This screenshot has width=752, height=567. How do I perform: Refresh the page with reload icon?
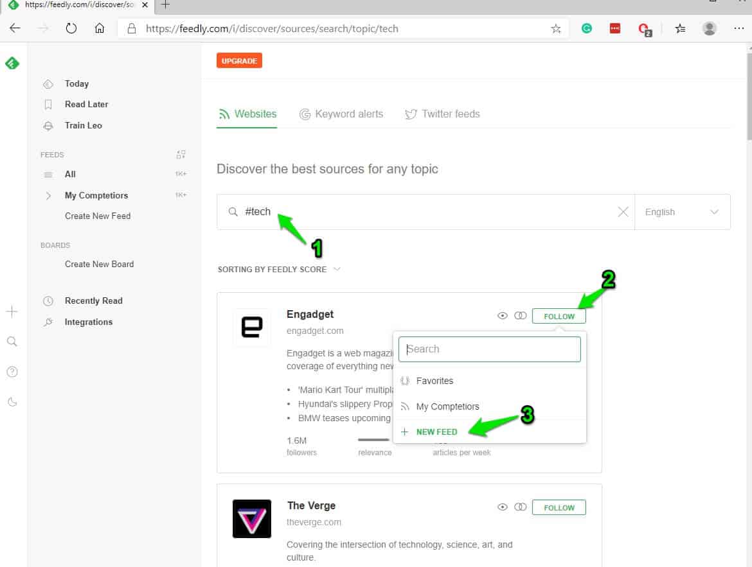coord(71,28)
